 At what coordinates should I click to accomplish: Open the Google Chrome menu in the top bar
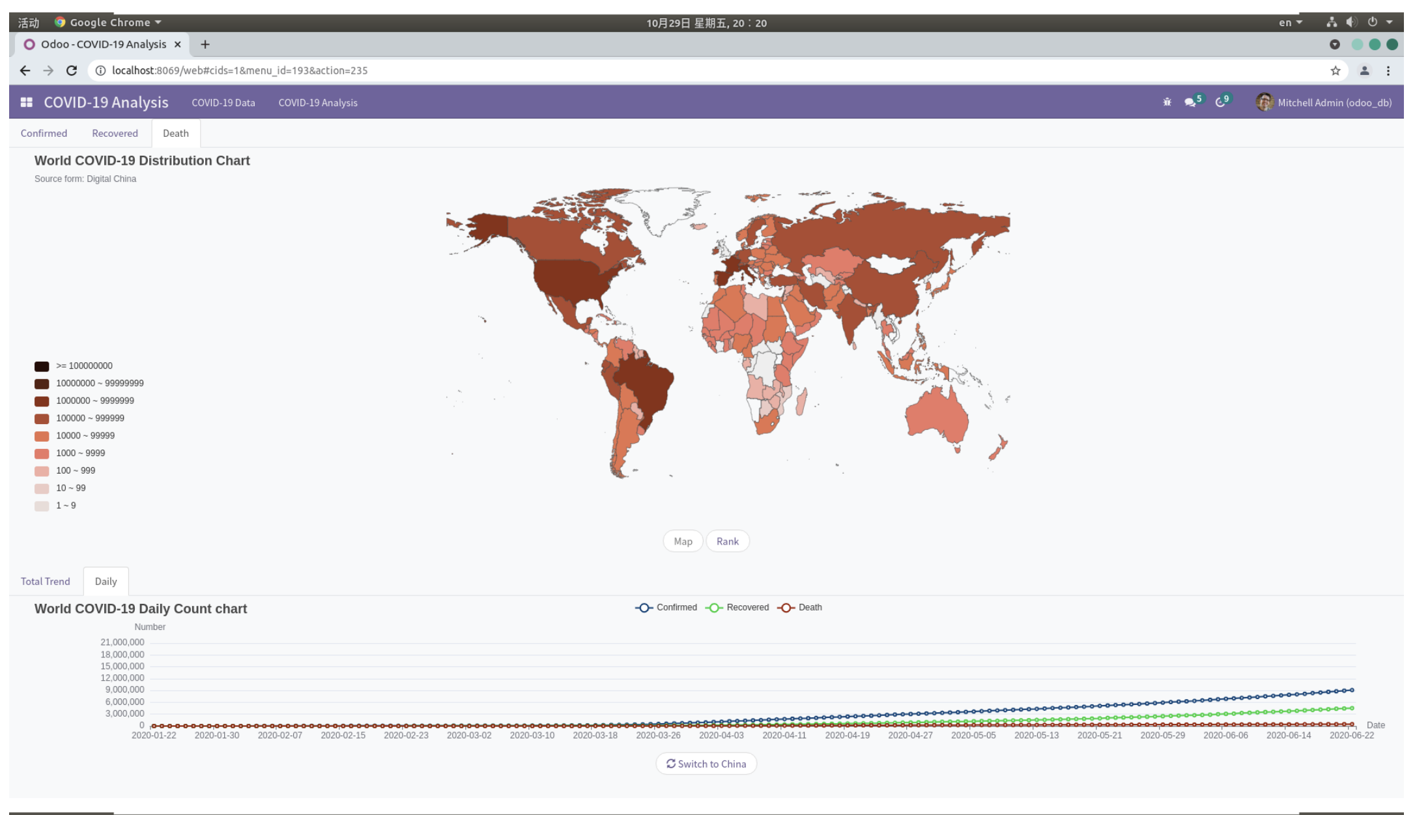tap(107, 21)
